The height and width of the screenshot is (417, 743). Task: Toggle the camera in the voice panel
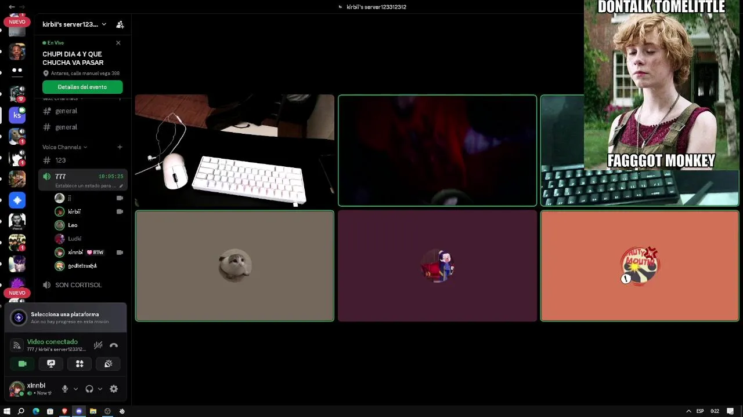pyautogui.click(x=22, y=364)
